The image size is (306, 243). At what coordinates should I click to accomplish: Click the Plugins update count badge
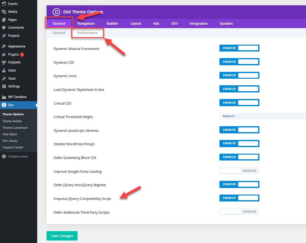tap(22, 55)
